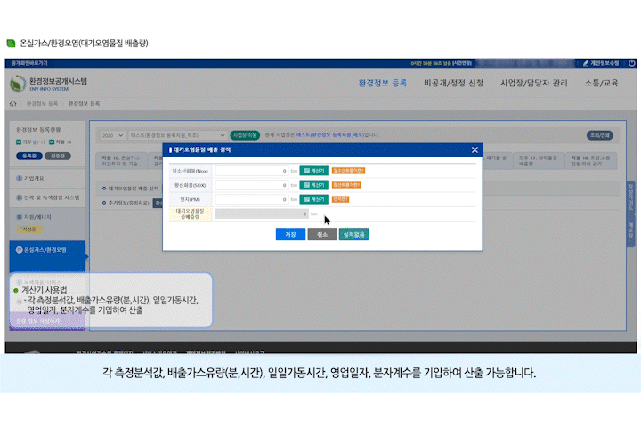Image resolution: width=641 pixels, height=427 pixels.
Task: Click the 환경정보공개시스템 logo
Action: tap(49, 83)
